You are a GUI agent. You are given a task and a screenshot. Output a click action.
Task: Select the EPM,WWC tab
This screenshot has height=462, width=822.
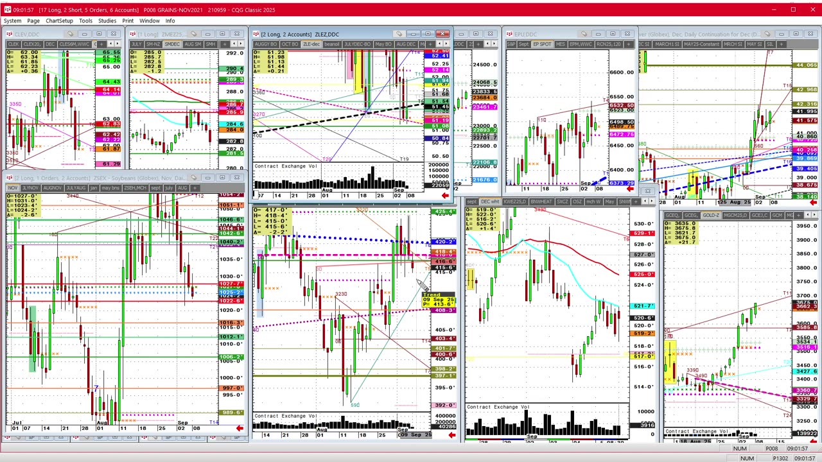click(581, 44)
